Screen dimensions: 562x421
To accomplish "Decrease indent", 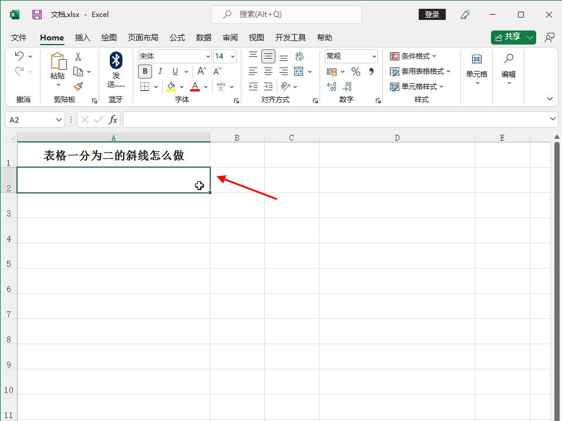I will (x=253, y=86).
